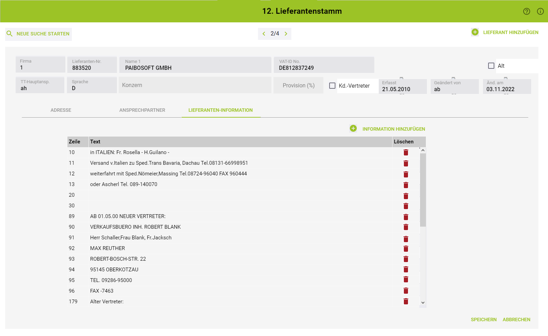The image size is (548, 336).
Task: Delete row 10 with trash icon
Action: pos(406,152)
